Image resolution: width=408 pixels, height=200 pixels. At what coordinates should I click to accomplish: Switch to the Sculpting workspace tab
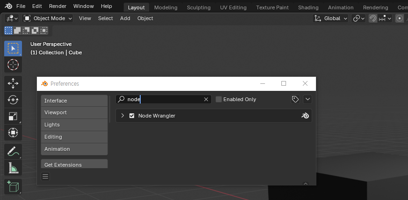point(199,7)
